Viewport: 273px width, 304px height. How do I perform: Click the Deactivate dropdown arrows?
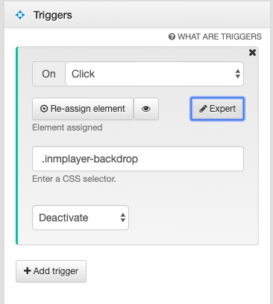click(x=123, y=218)
